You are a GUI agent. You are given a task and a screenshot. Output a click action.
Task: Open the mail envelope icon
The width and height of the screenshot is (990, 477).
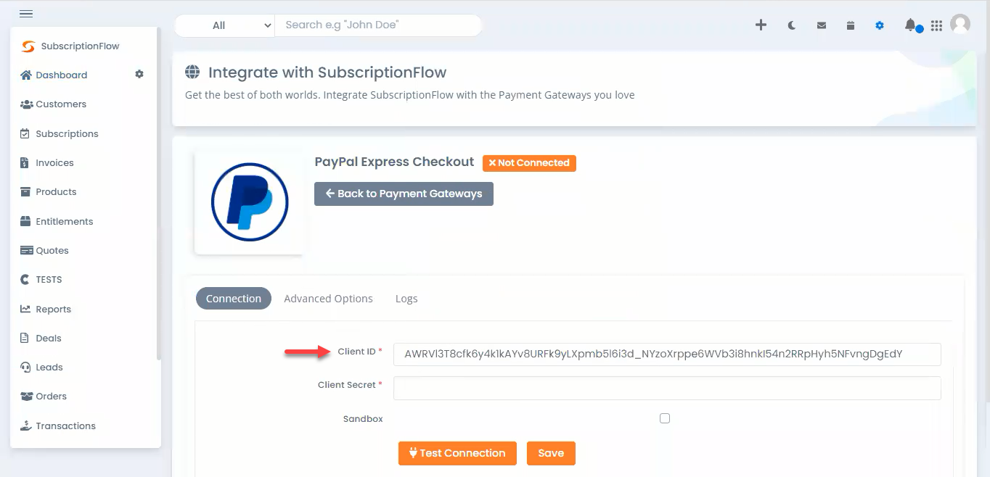pyautogui.click(x=822, y=25)
